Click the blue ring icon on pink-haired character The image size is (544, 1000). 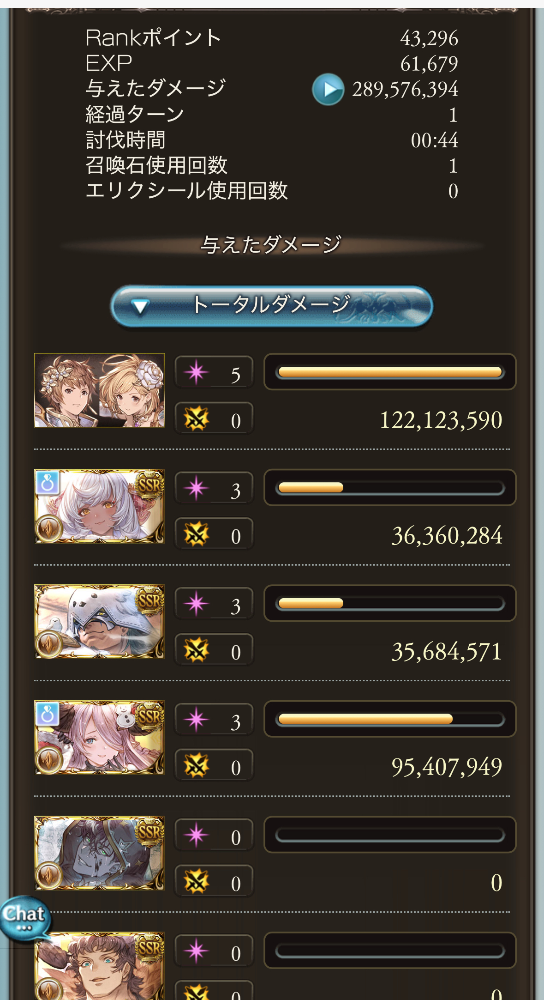click(x=47, y=714)
